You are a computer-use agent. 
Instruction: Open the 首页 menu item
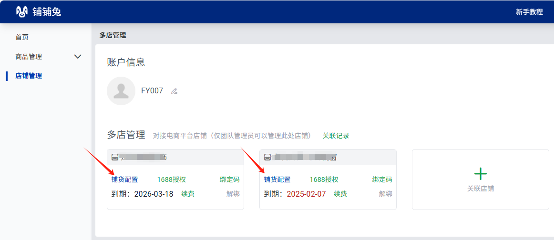[x=22, y=37]
